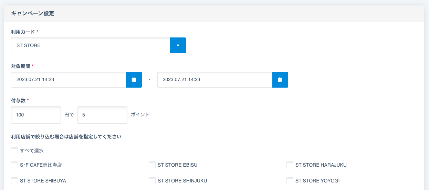429x190 pixels.
Task: Tick the S·F CAFE恵比寿店 checkbox
Action: tap(14, 165)
